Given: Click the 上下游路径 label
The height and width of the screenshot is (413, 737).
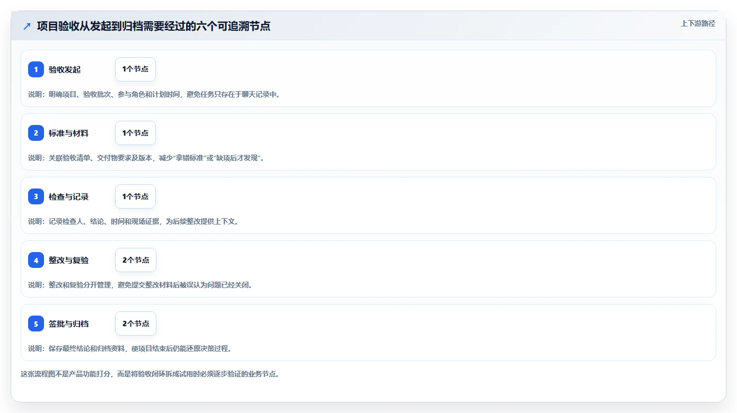Looking at the screenshot, I should coord(698,23).
